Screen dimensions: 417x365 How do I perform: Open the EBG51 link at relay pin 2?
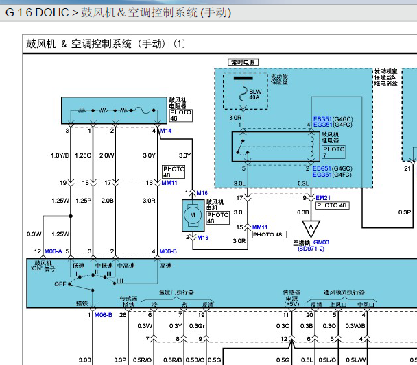click(322, 168)
